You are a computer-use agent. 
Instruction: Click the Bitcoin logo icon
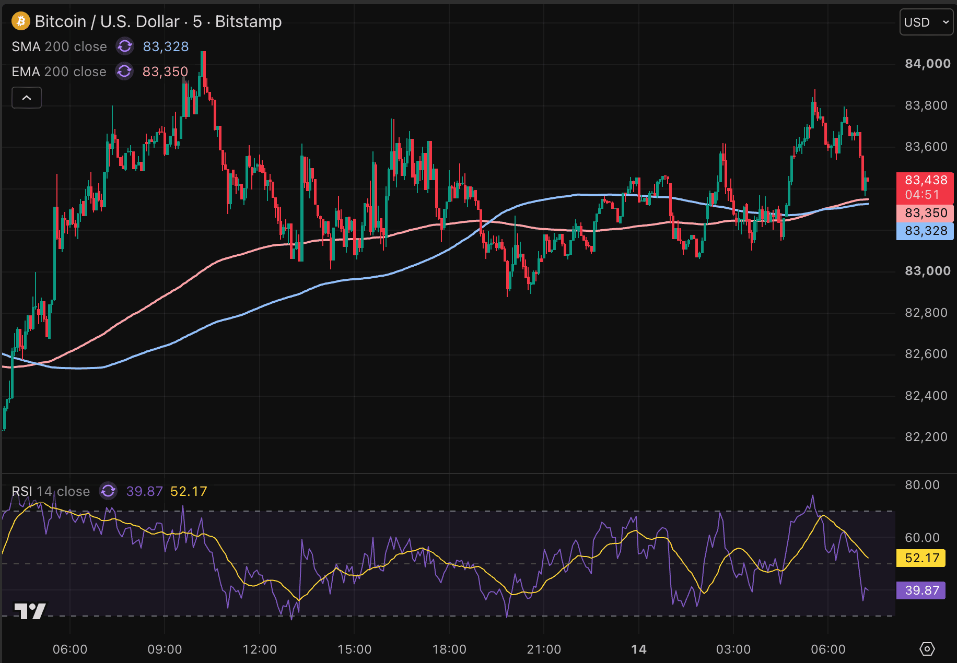(21, 21)
